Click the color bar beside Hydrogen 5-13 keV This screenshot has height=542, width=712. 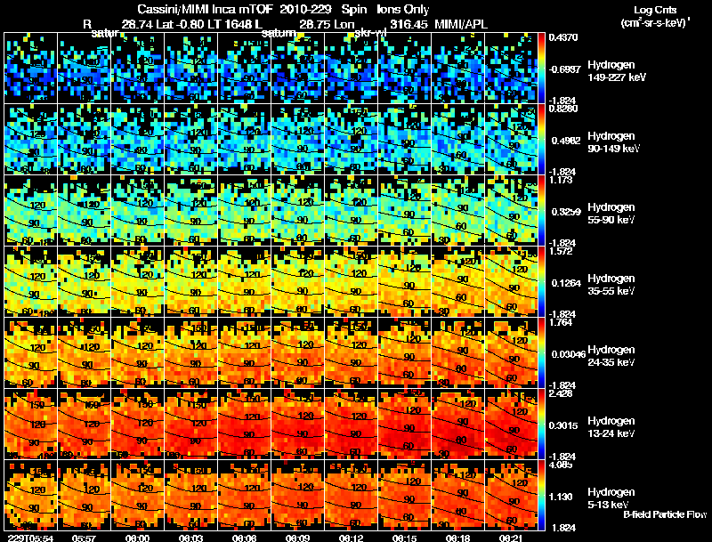click(x=541, y=496)
